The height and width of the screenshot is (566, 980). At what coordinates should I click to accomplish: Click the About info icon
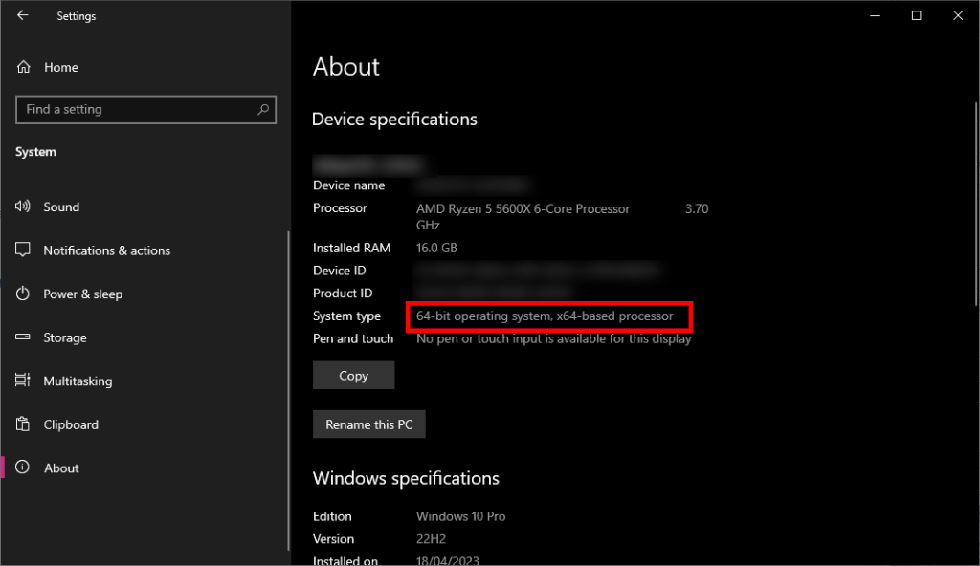pos(23,468)
